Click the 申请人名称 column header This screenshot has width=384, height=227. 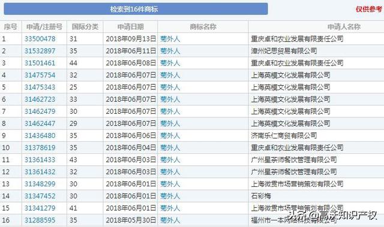(344, 26)
